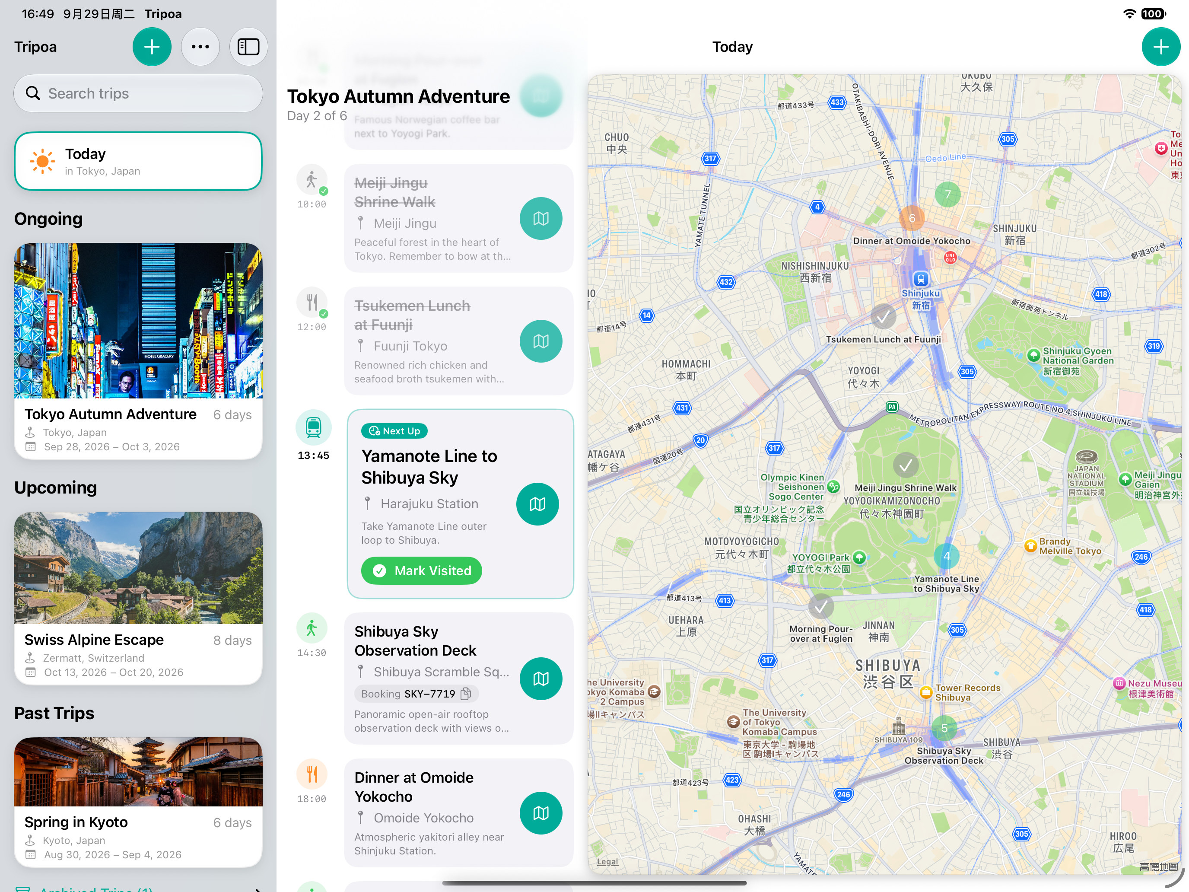Screen dimensions: 1189x892
Task: Tap the Nezu Museum marker on map
Action: point(1119,683)
